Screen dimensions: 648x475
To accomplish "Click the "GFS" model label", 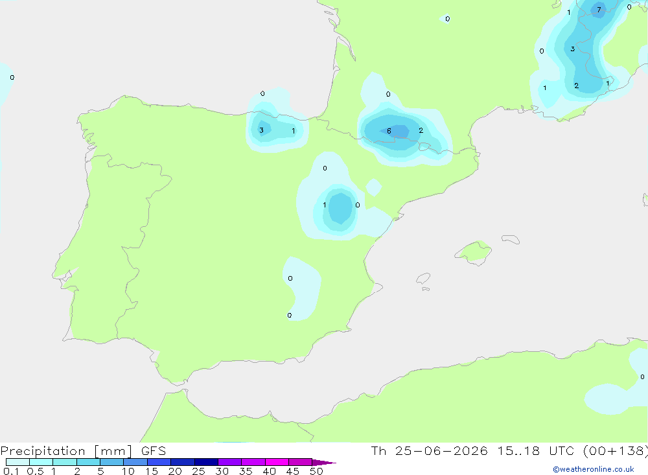I will [154, 450].
